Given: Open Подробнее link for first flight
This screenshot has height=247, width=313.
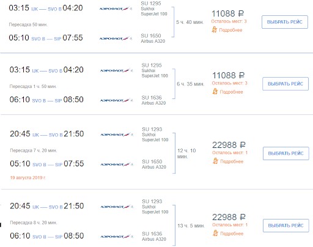Looking at the screenshot, I should pos(230,30).
